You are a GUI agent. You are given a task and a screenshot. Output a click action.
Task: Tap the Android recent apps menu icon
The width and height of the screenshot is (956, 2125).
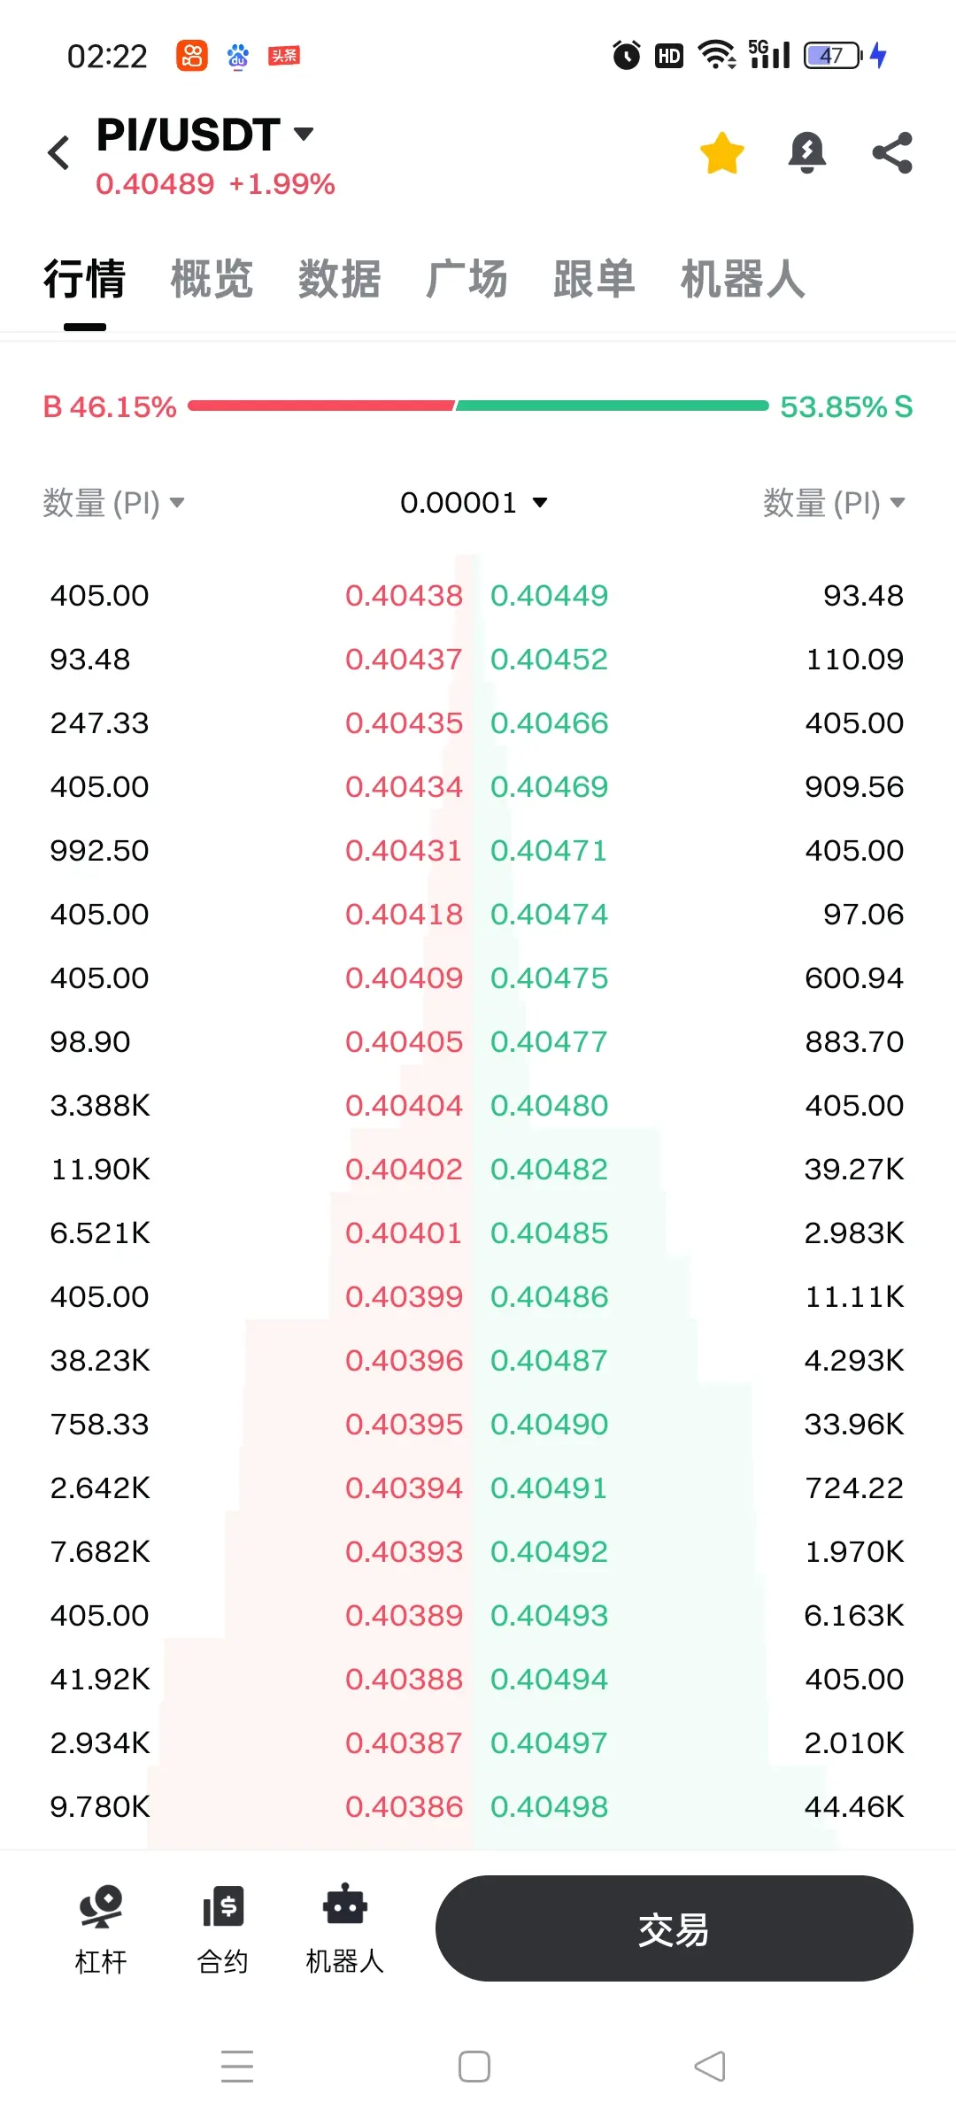point(237,2066)
